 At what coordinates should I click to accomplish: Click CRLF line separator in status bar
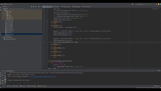(x=141, y=88)
